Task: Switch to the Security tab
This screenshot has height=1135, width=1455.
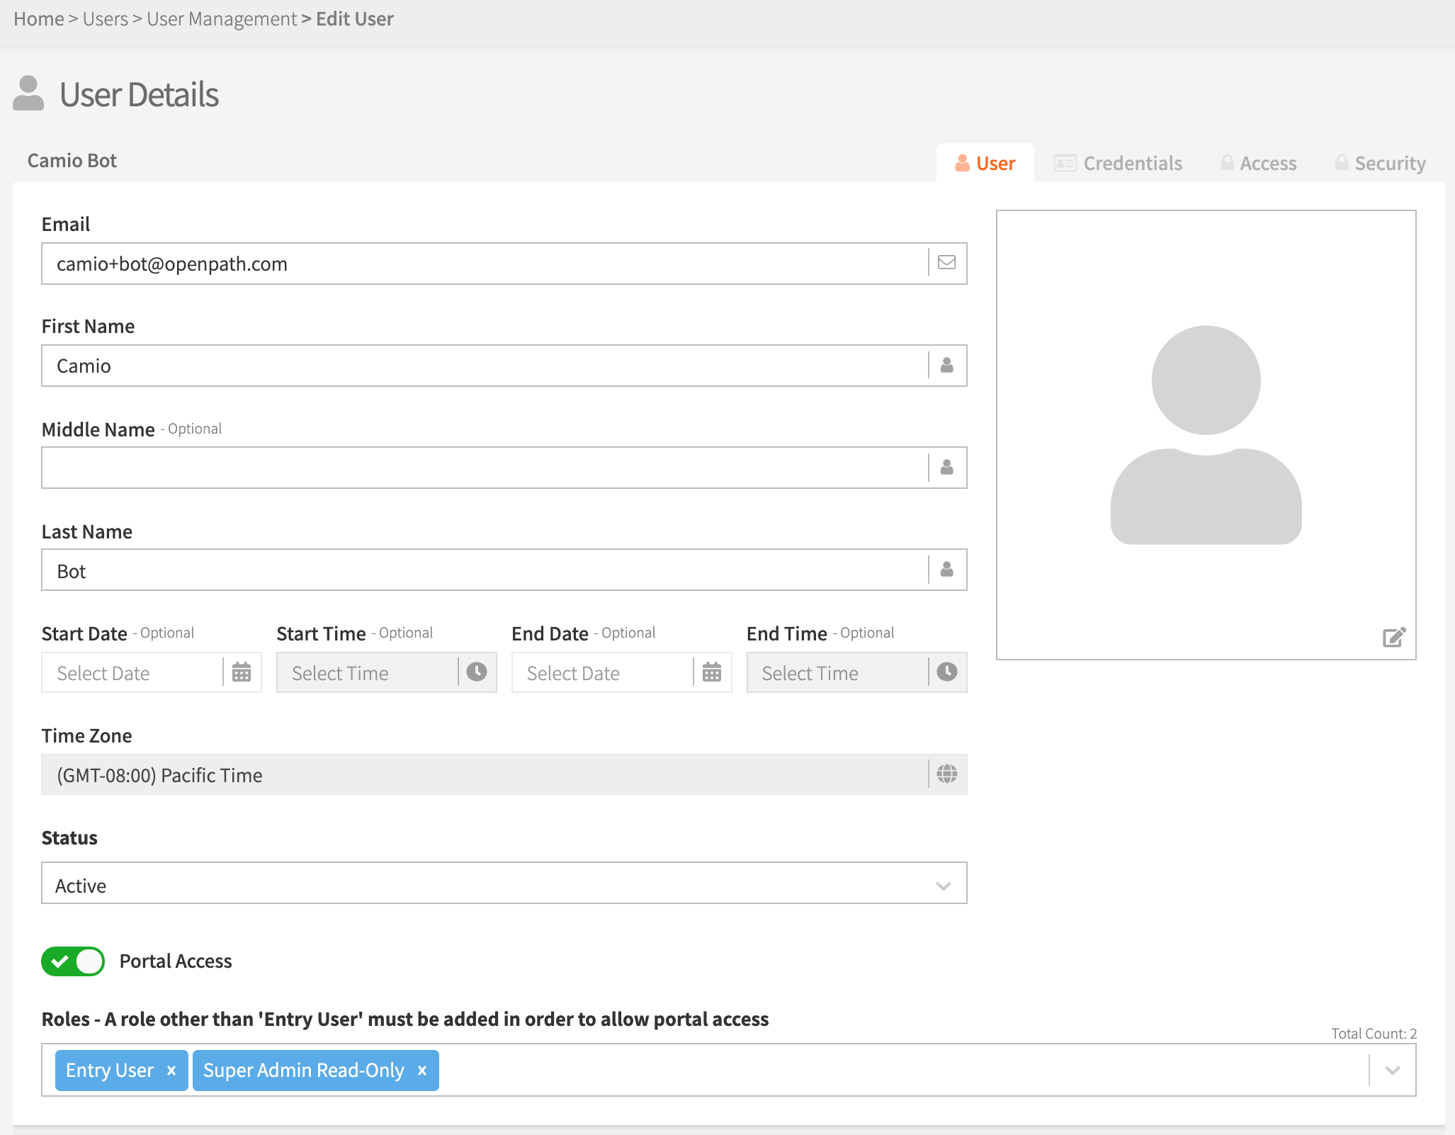Action: coord(1380,163)
